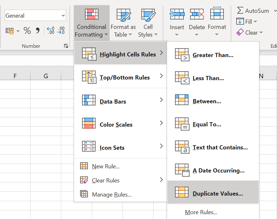Click the Increase Decimal icon
The image size is (277, 219).
coord(50,31)
